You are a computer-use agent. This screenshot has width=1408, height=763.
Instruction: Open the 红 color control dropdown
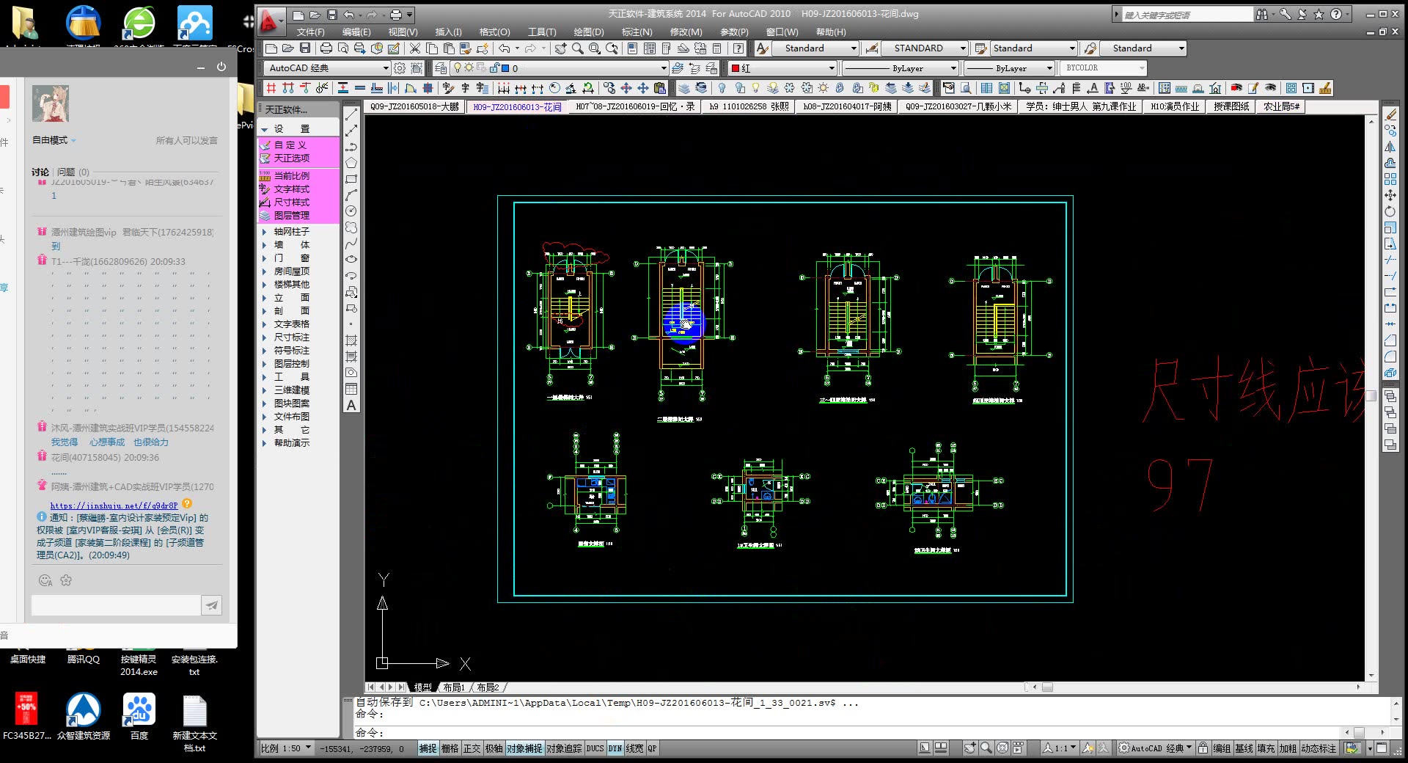click(782, 68)
